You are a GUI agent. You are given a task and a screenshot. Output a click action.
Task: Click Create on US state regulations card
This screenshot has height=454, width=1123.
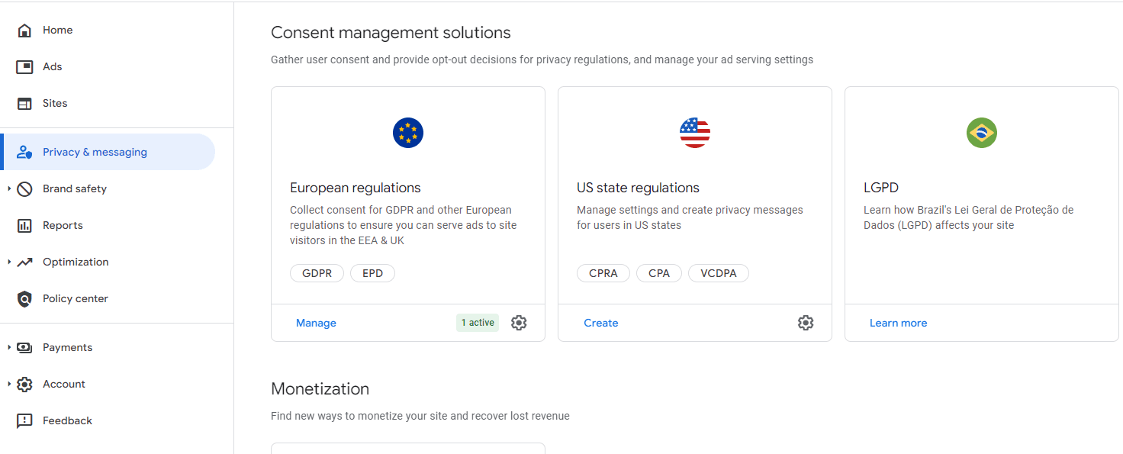click(x=601, y=324)
